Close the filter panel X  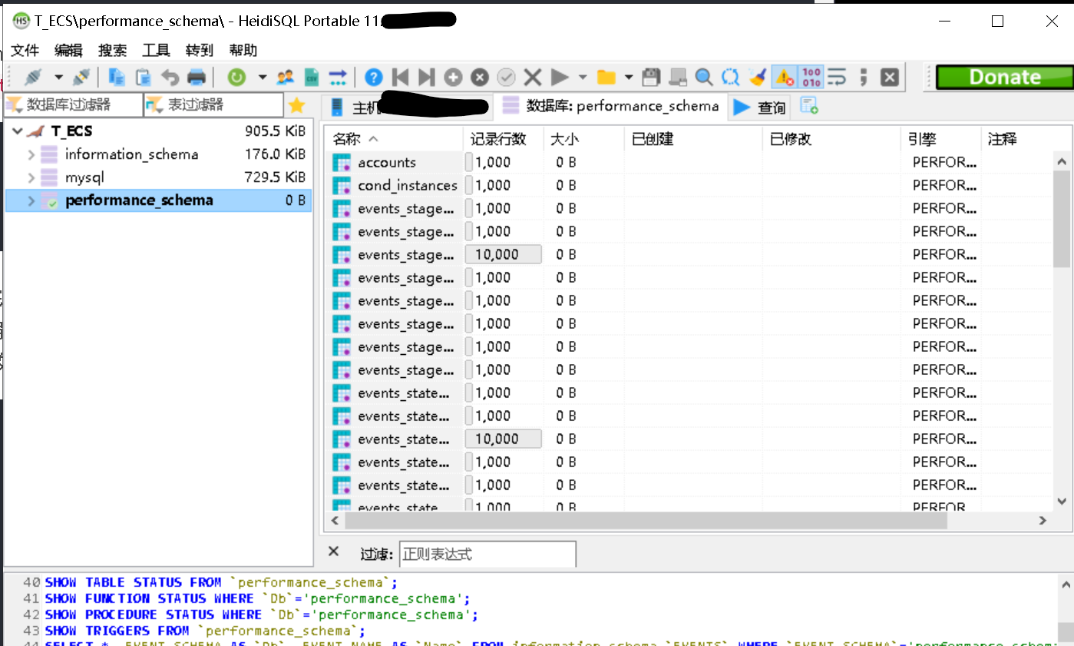click(333, 552)
